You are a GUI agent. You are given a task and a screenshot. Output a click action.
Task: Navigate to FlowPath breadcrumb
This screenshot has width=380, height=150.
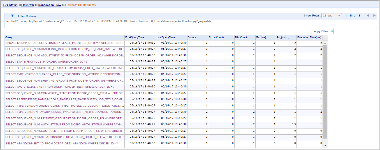click(x=27, y=5)
